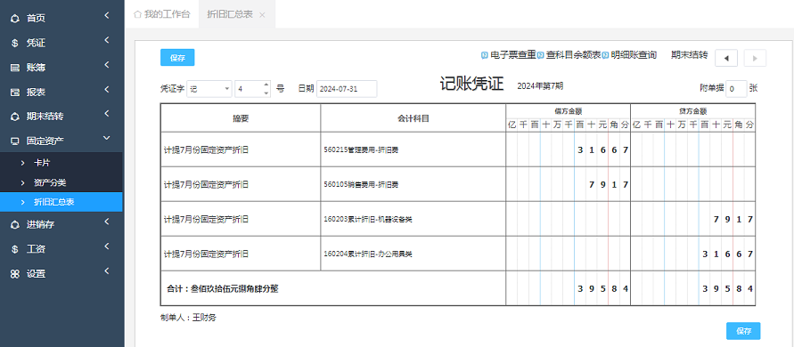Click the icon before 明细账查询
Image resolution: width=794 pixels, height=347 pixels.
(605, 54)
